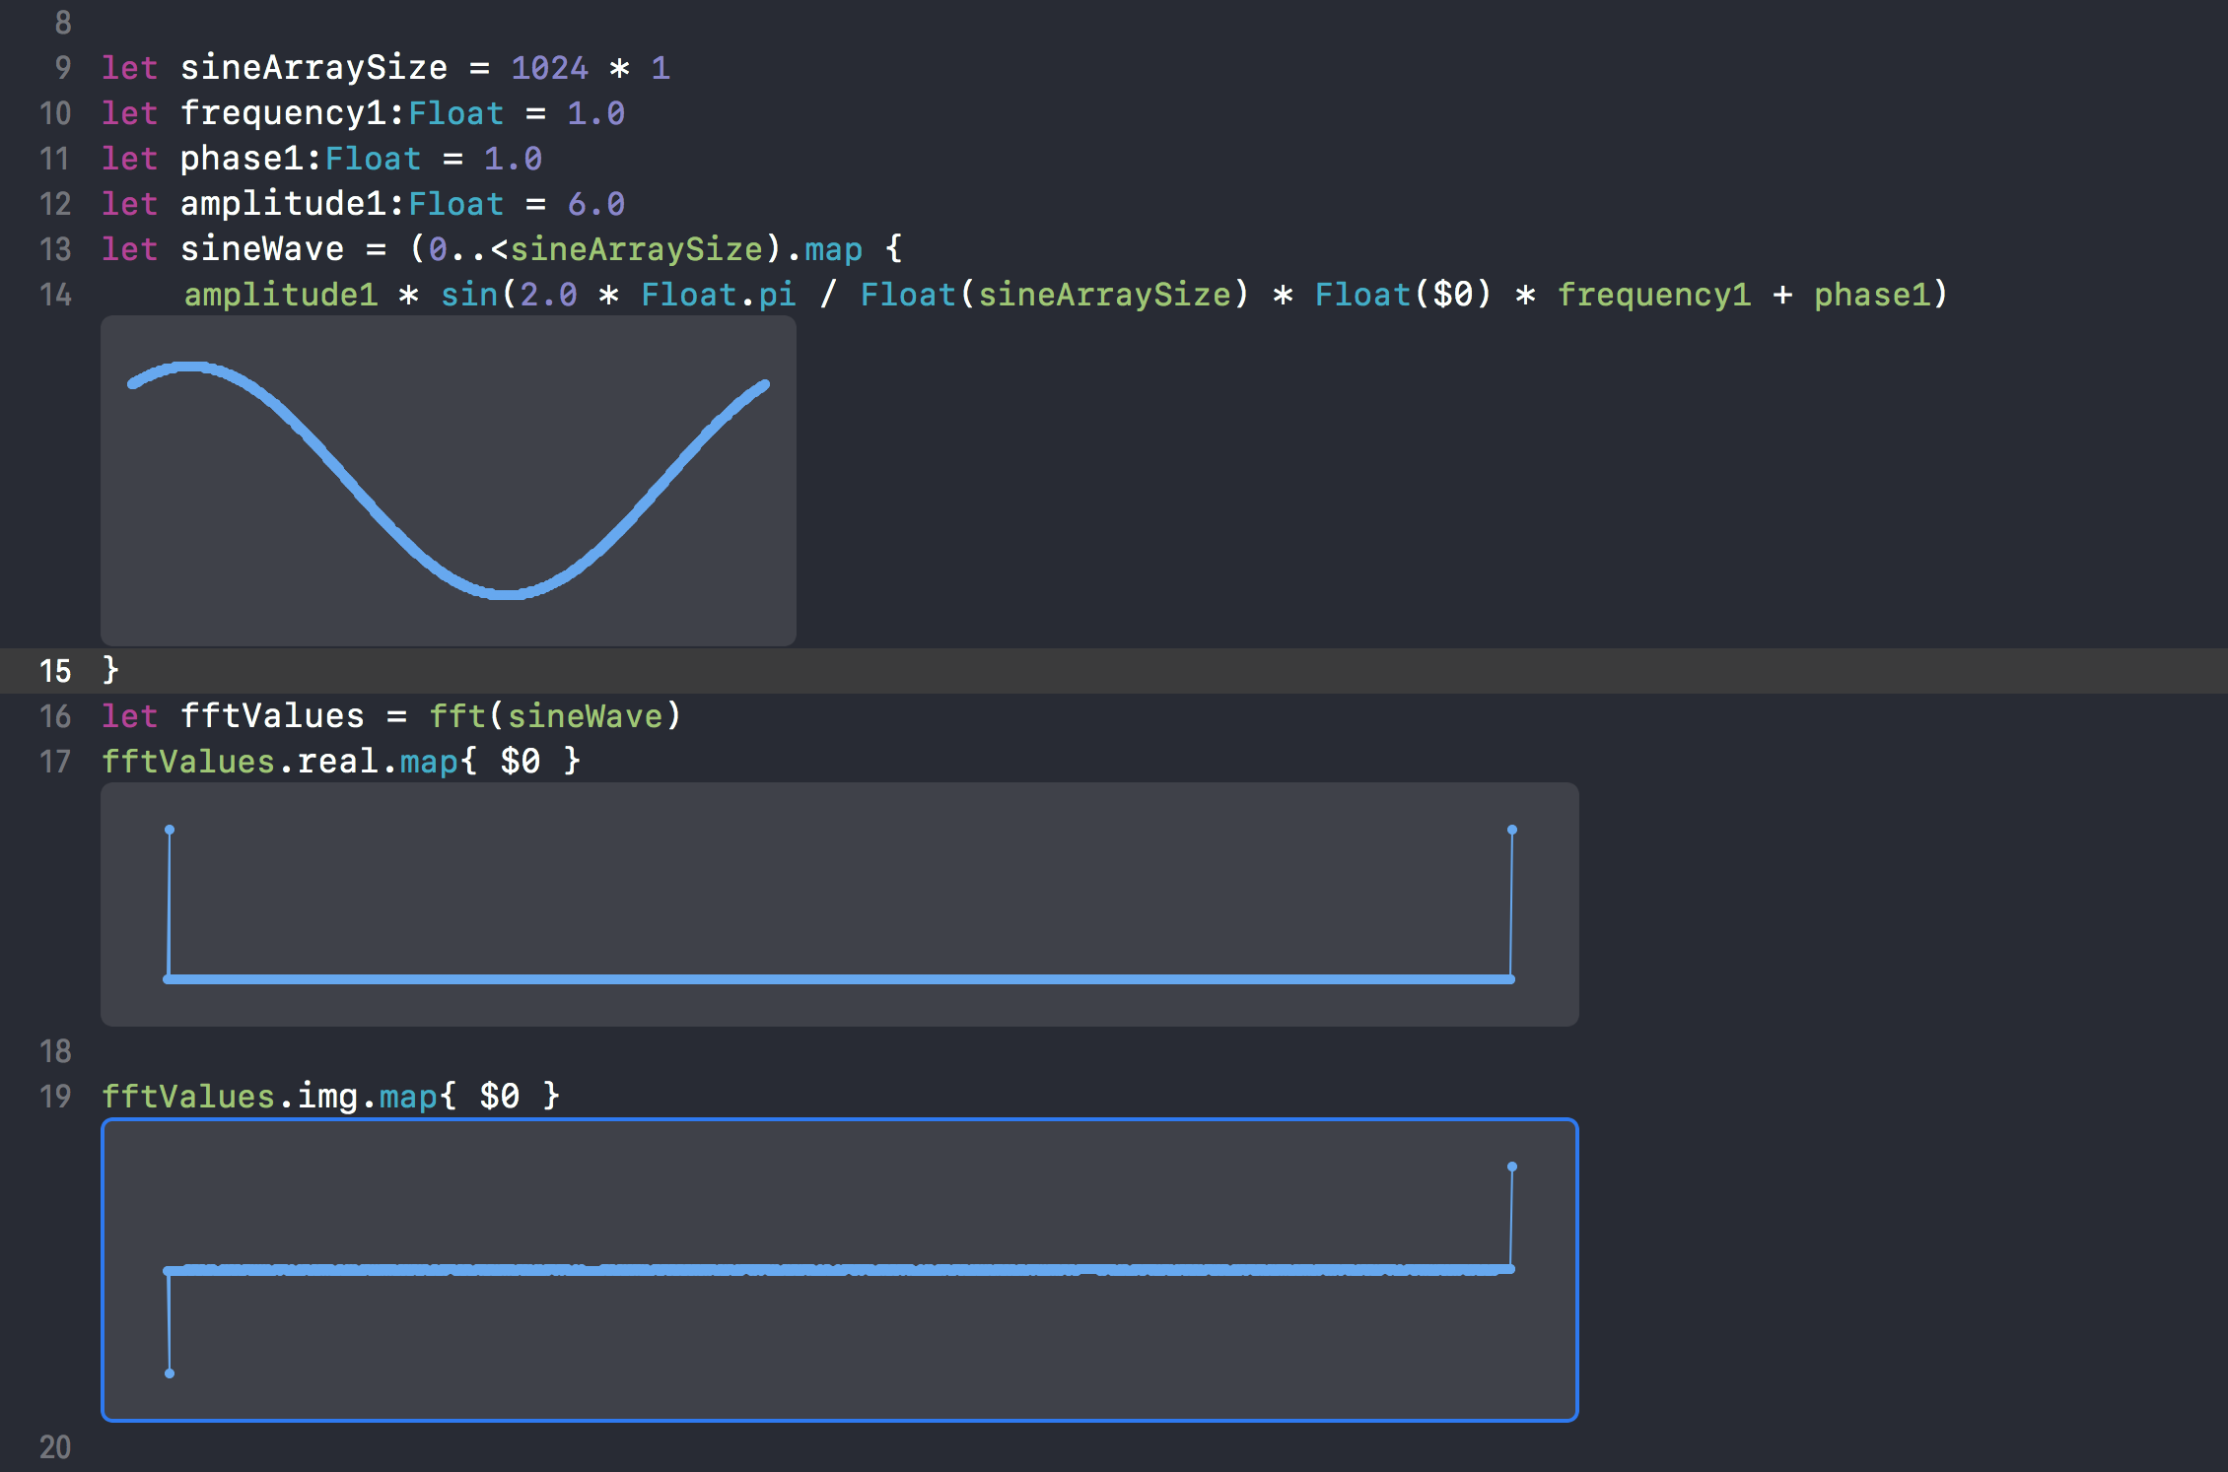Click the 'sin' function call on line 14
The height and width of the screenshot is (1472, 2228).
469,295
